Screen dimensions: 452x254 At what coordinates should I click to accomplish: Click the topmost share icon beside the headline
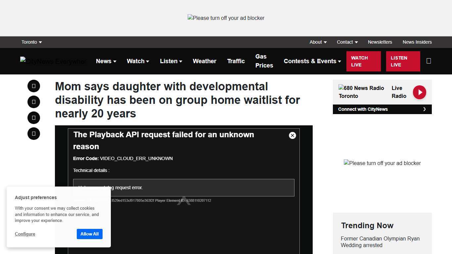pyautogui.click(x=34, y=86)
